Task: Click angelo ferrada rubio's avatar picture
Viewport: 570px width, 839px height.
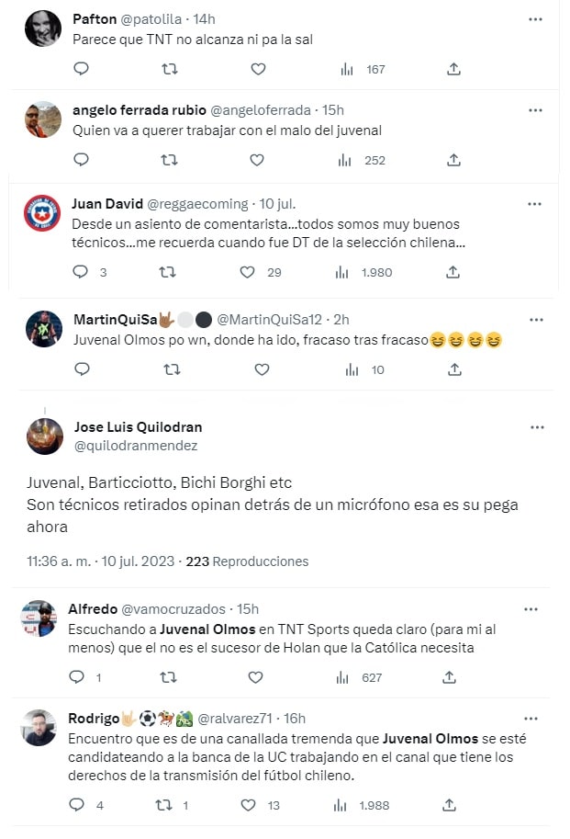Action: tap(41, 119)
